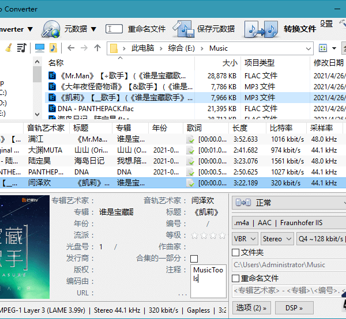The width and height of the screenshot is (346, 319).
Task: Go up one folder with up arrow
Action: tap(97, 48)
